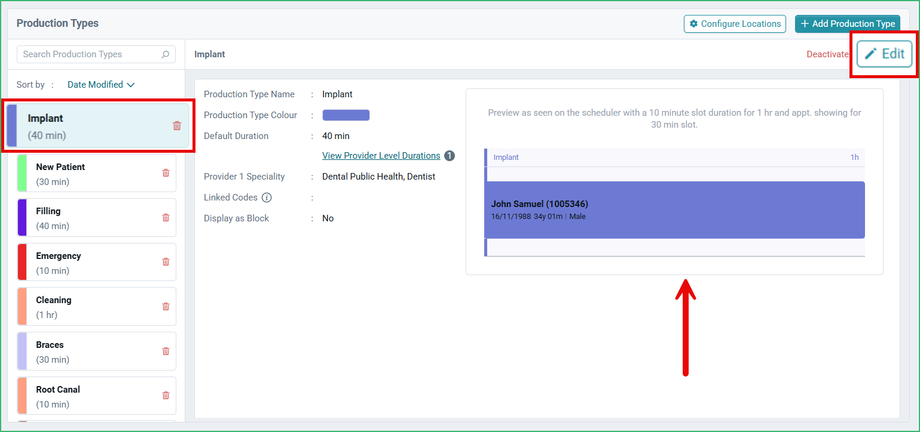Click the Implant preview header row
The height and width of the screenshot is (432, 920).
click(x=674, y=158)
